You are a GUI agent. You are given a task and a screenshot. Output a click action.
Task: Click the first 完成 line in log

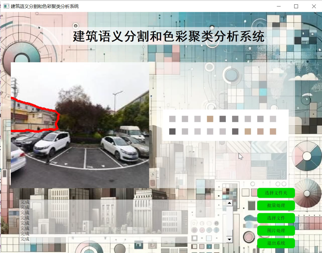25,202
